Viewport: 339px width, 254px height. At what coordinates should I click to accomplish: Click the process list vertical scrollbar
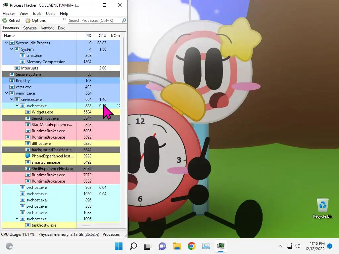(x=123, y=58)
